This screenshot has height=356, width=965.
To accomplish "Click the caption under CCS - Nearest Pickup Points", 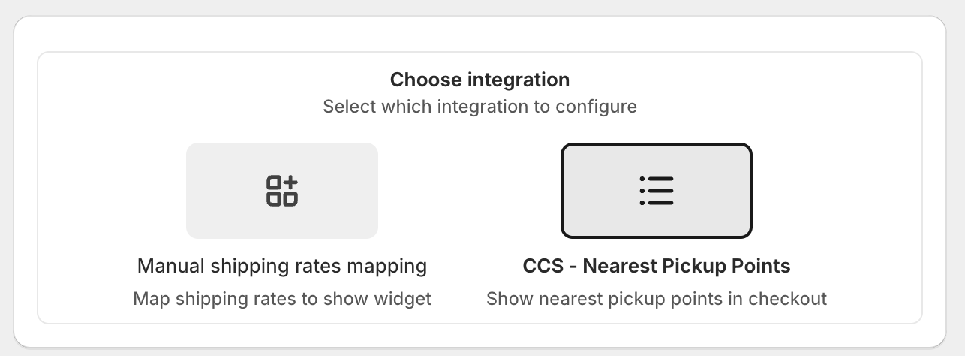I will pyautogui.click(x=657, y=299).
